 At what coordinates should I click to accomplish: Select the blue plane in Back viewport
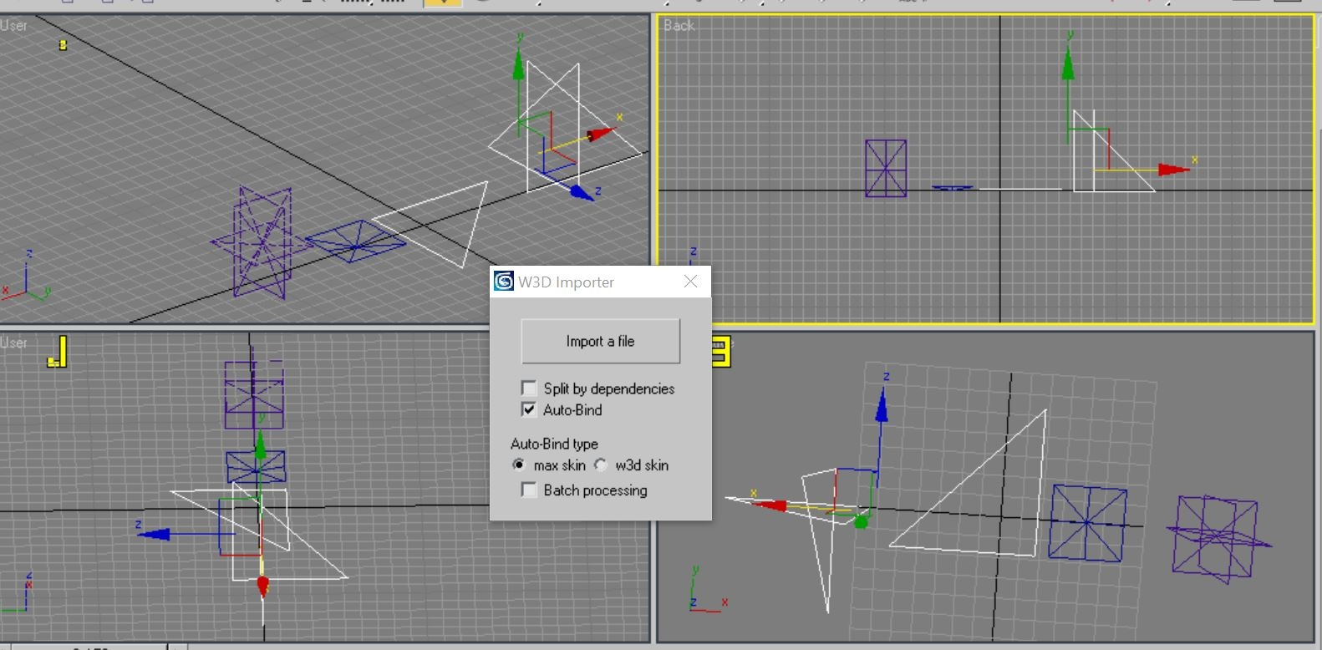click(952, 188)
